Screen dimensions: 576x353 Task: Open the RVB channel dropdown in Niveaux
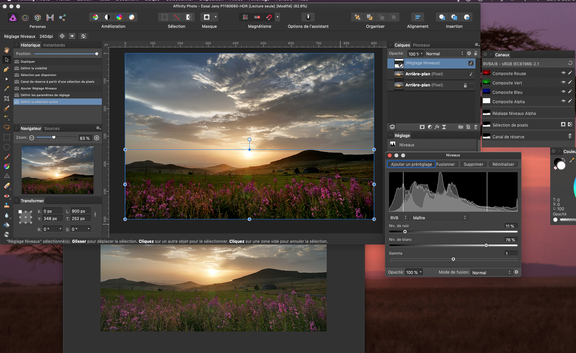coord(398,218)
